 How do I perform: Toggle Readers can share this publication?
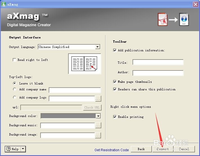point(115,89)
